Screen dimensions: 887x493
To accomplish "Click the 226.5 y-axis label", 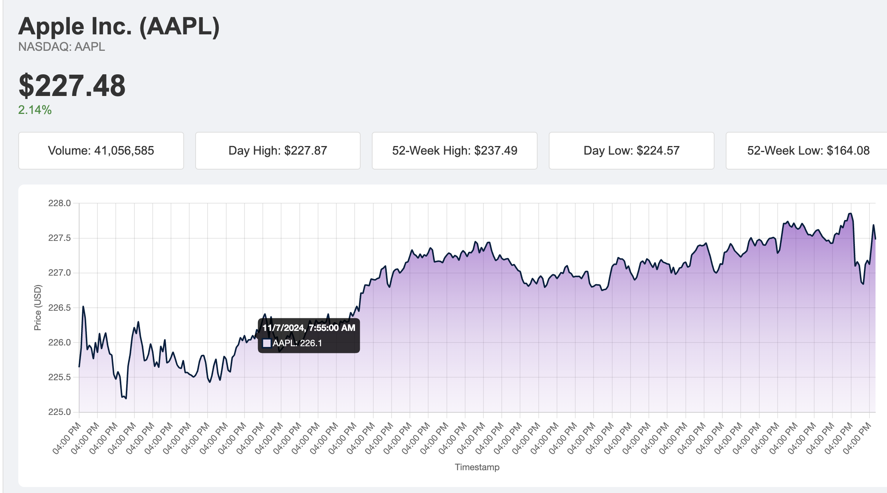I will 59,308.
